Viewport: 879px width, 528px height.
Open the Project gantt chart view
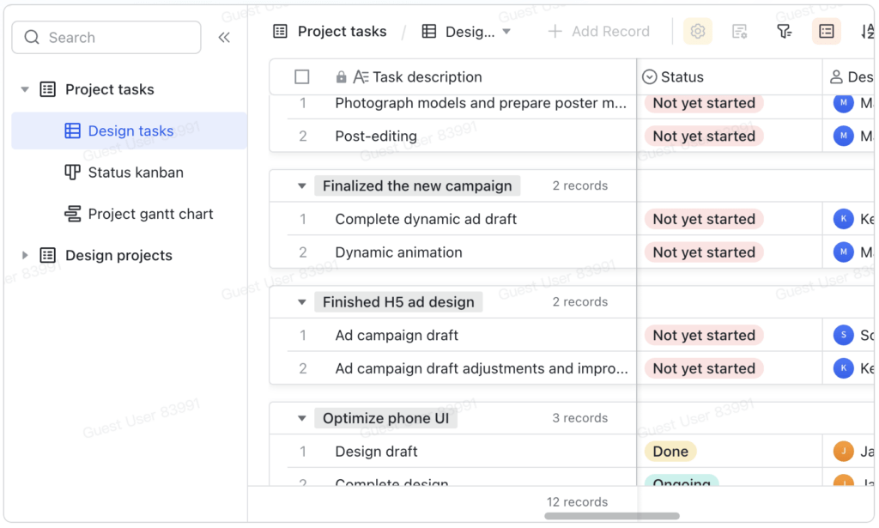[150, 214]
